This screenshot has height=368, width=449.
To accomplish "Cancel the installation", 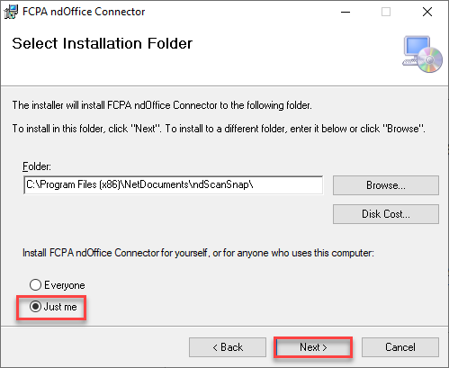I will point(400,347).
